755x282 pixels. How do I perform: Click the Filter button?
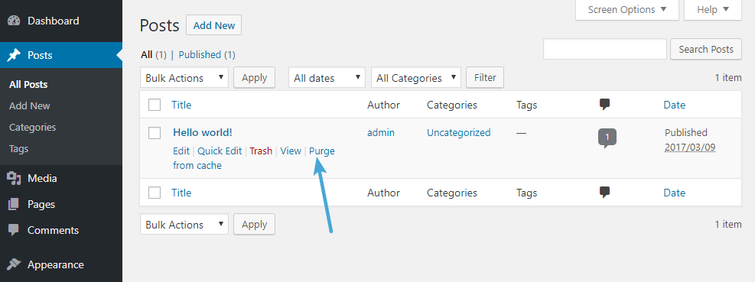coord(485,77)
